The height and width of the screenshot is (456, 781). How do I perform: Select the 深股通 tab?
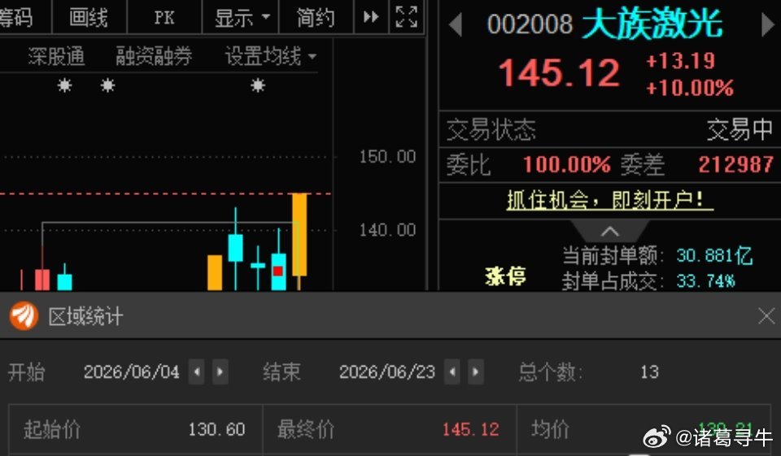(x=56, y=56)
